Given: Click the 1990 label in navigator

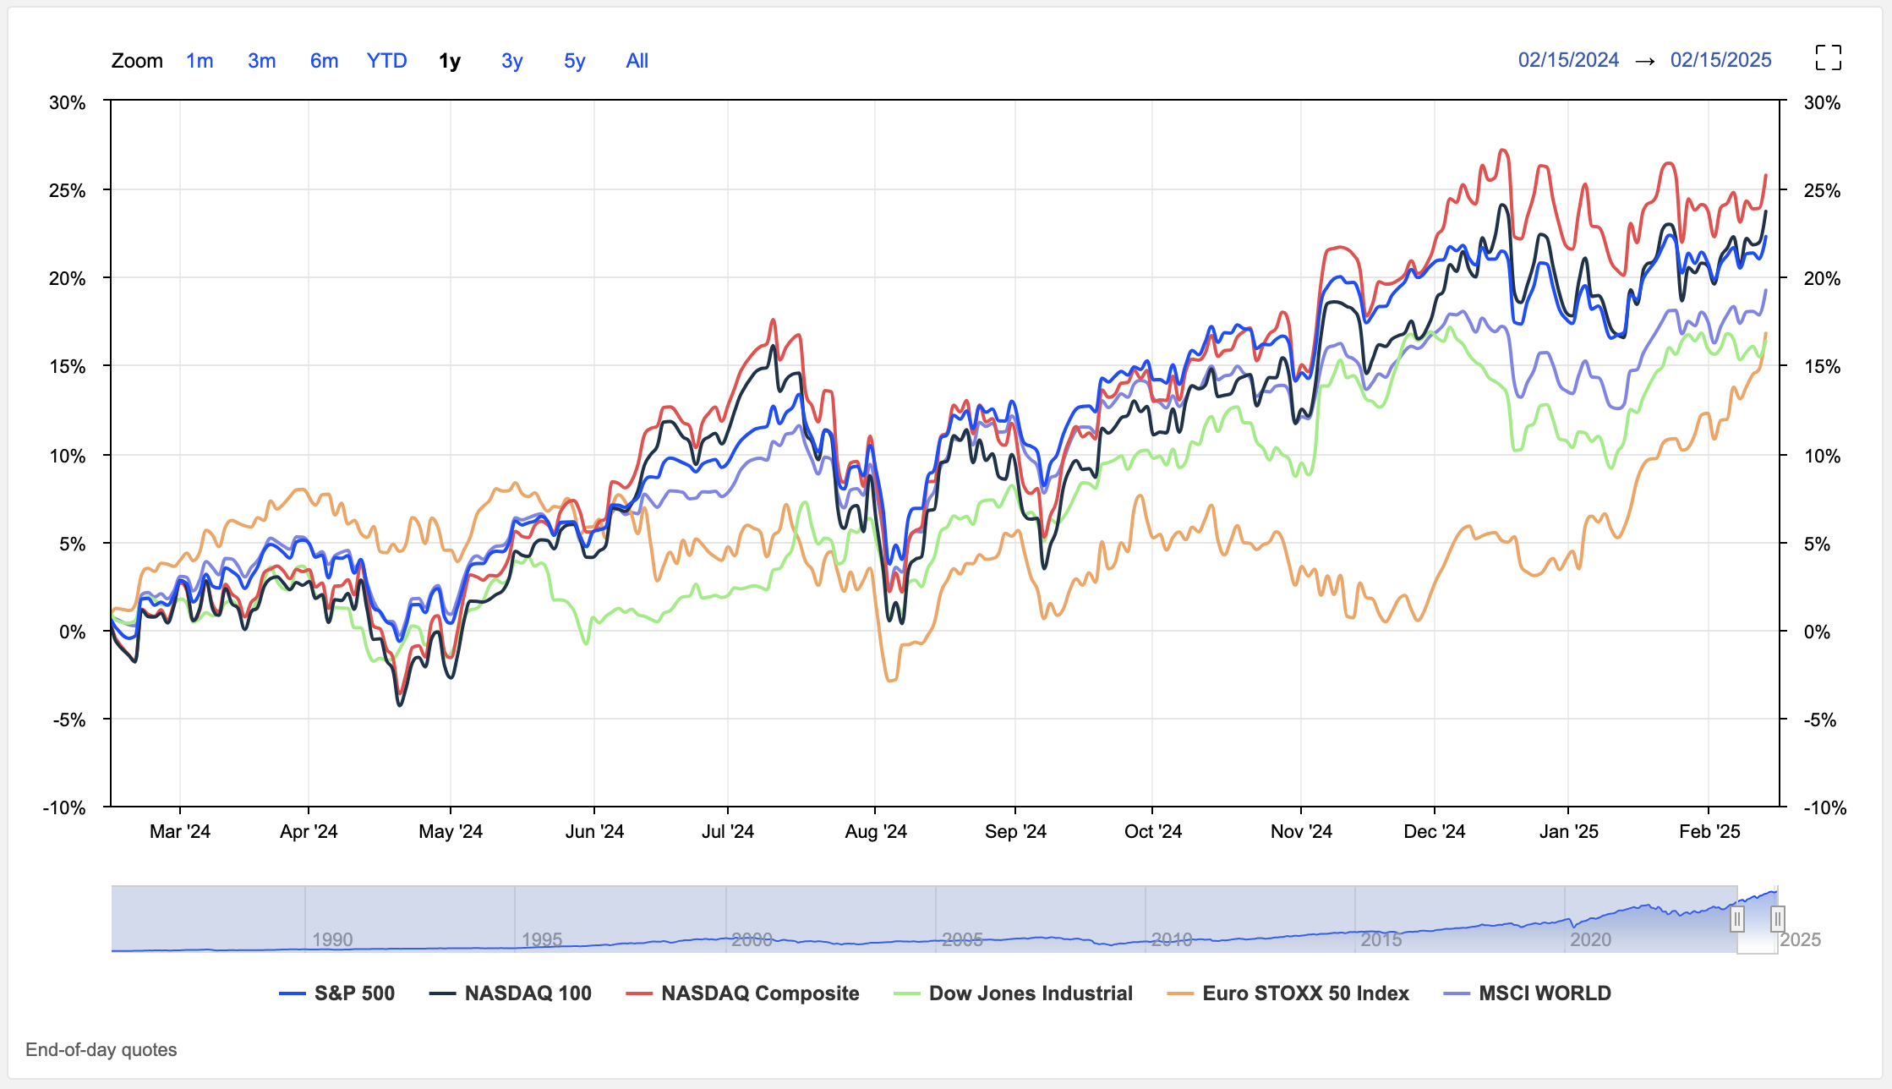Looking at the screenshot, I should point(332,939).
